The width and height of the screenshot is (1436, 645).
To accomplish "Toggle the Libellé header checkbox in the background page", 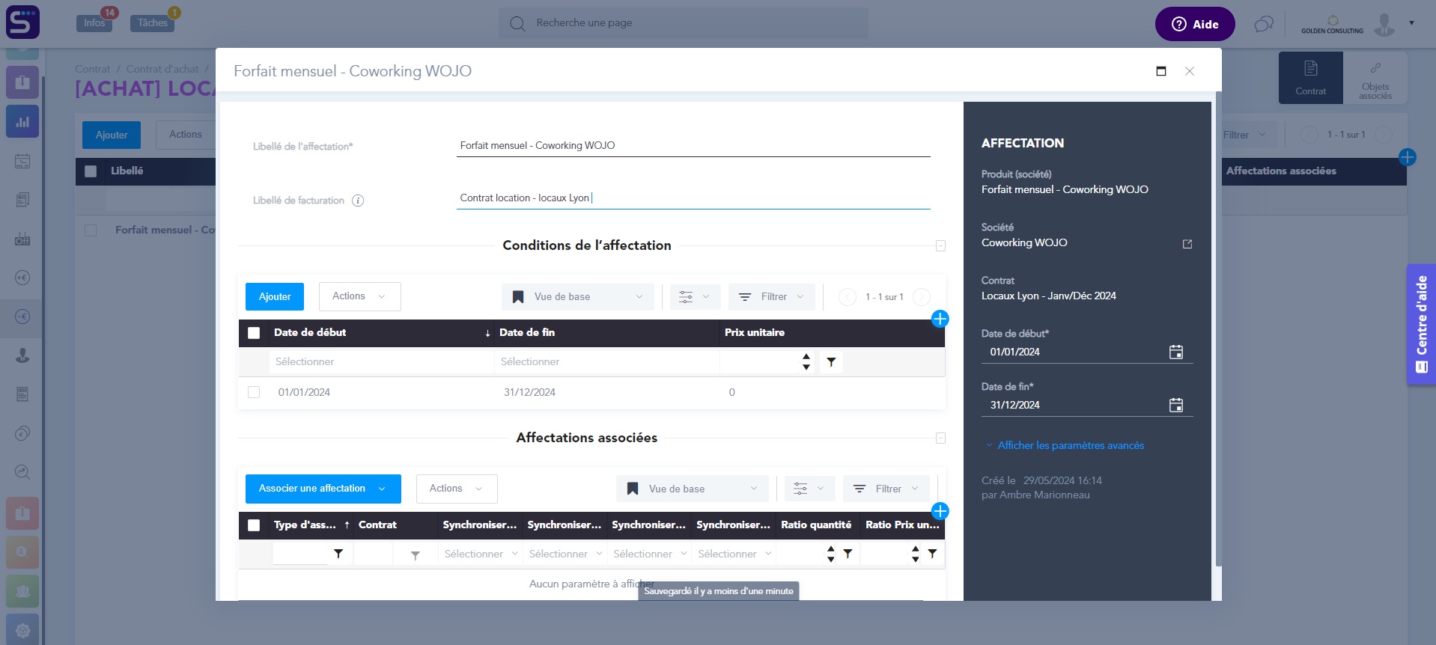I will coord(91,171).
